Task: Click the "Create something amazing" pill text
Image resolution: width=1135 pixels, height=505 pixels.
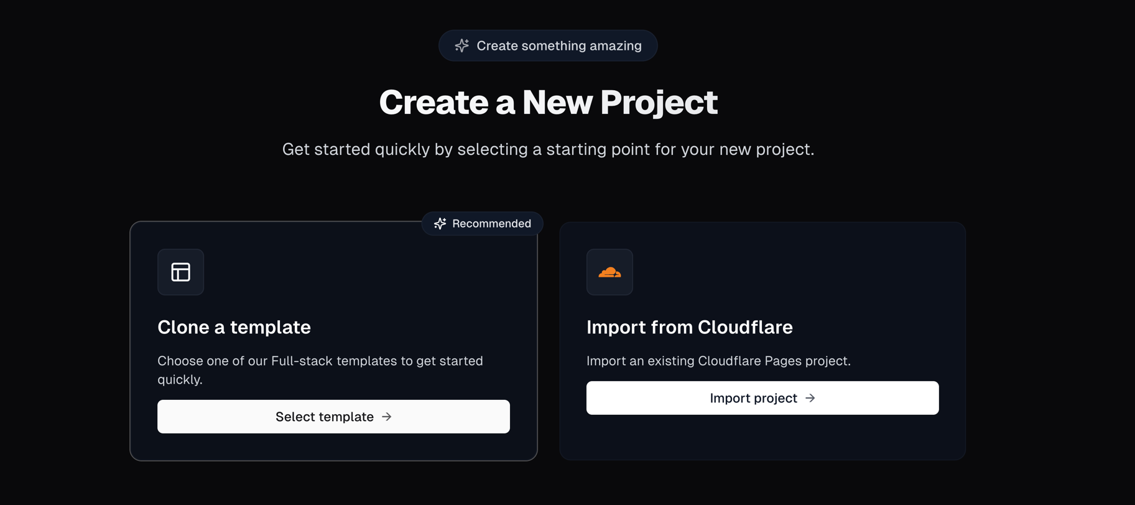Action: click(558, 45)
